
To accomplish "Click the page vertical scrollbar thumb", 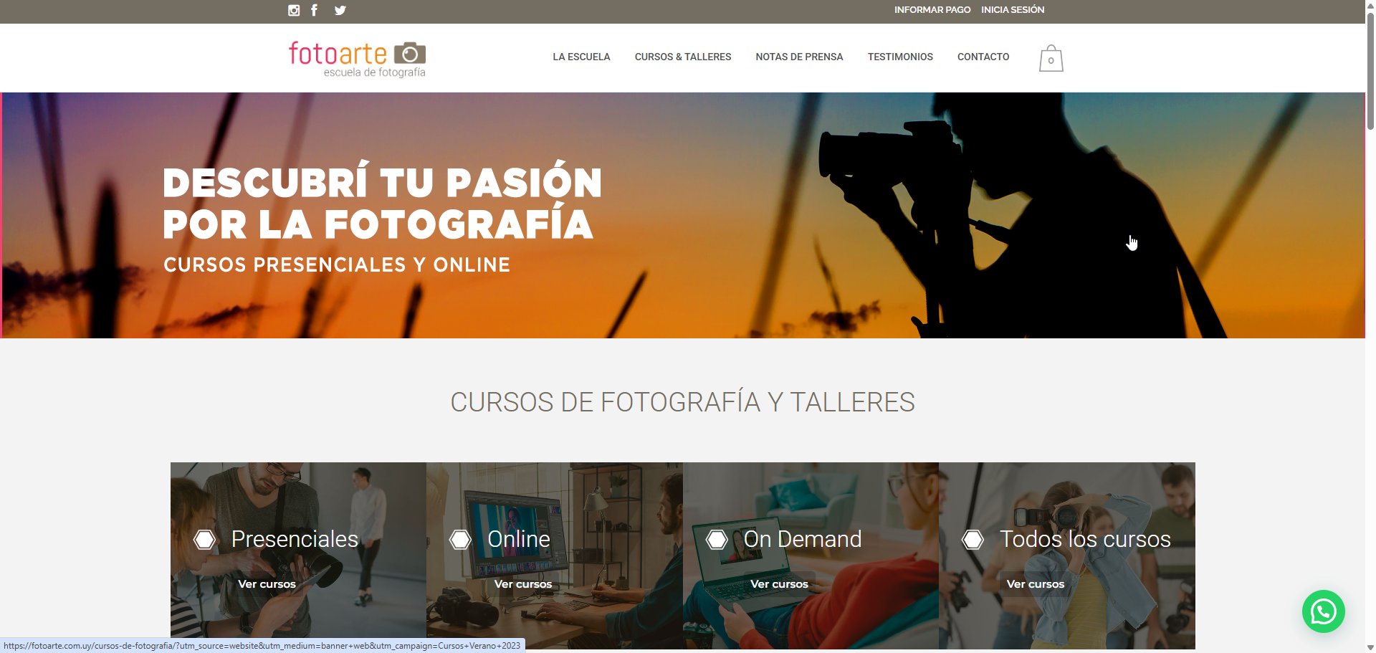I will pos(1370,70).
